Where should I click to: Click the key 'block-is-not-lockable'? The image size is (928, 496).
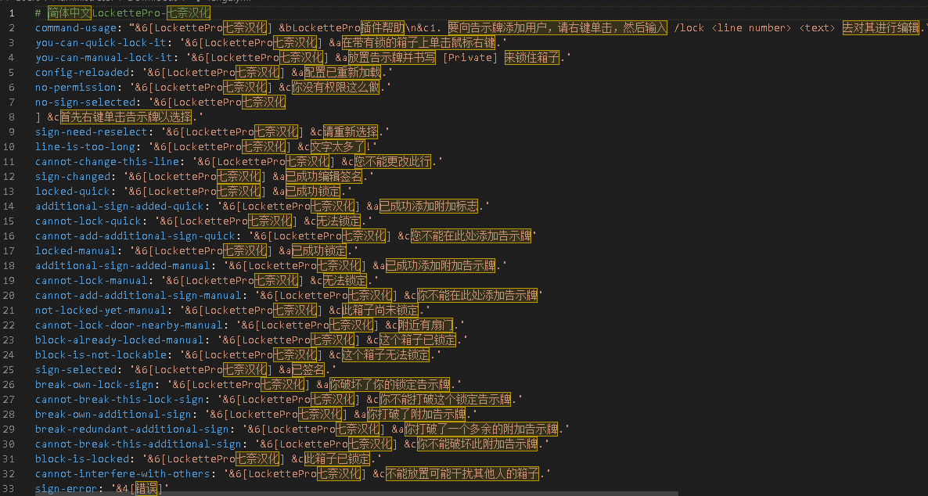pyautogui.click(x=101, y=354)
